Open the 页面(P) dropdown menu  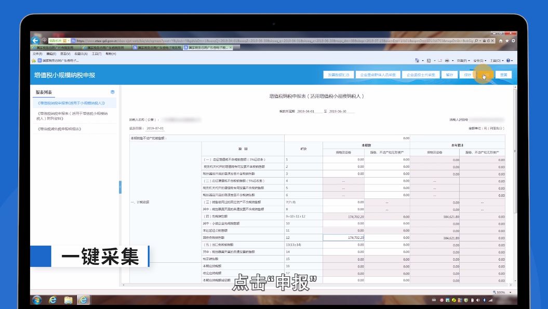(463, 60)
